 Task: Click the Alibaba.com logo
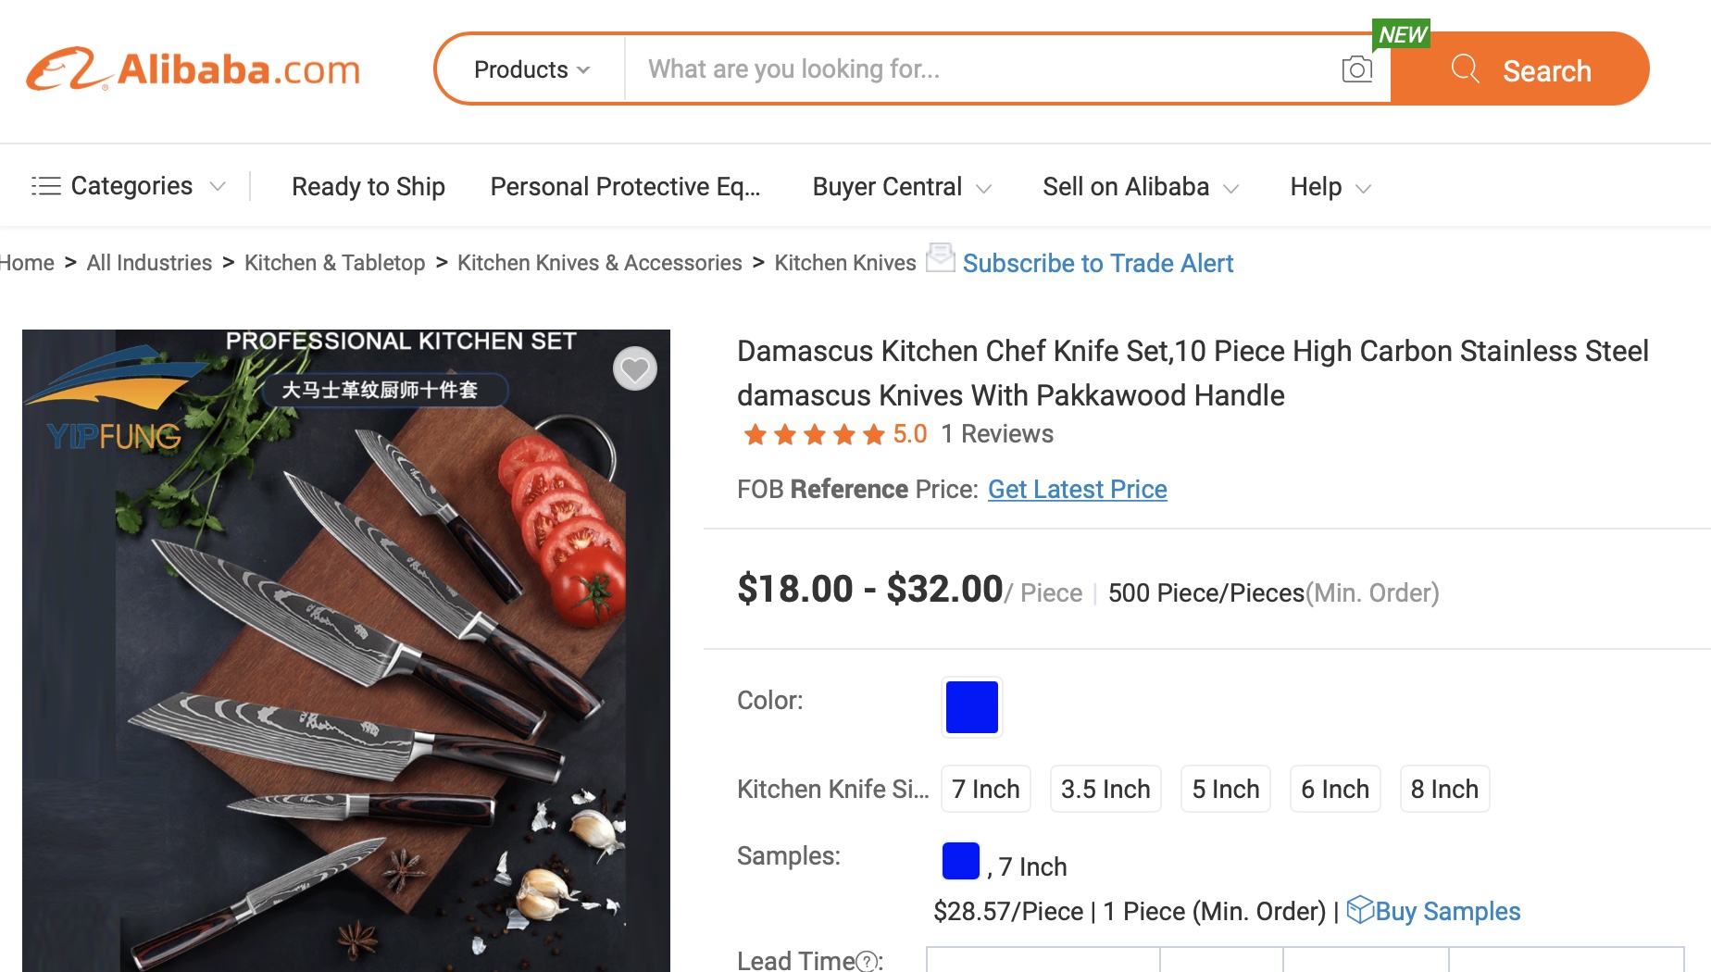tap(194, 69)
